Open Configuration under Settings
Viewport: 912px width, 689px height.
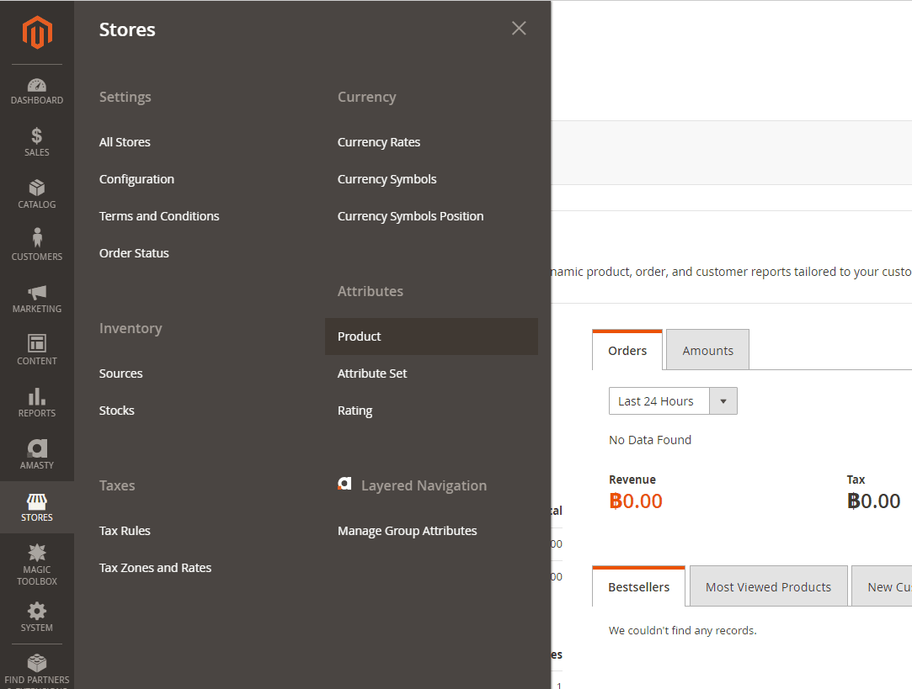pyautogui.click(x=136, y=179)
